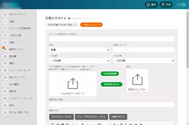Click the 作成 compose button in header
Screen dimensions: 189x125
point(166,5)
